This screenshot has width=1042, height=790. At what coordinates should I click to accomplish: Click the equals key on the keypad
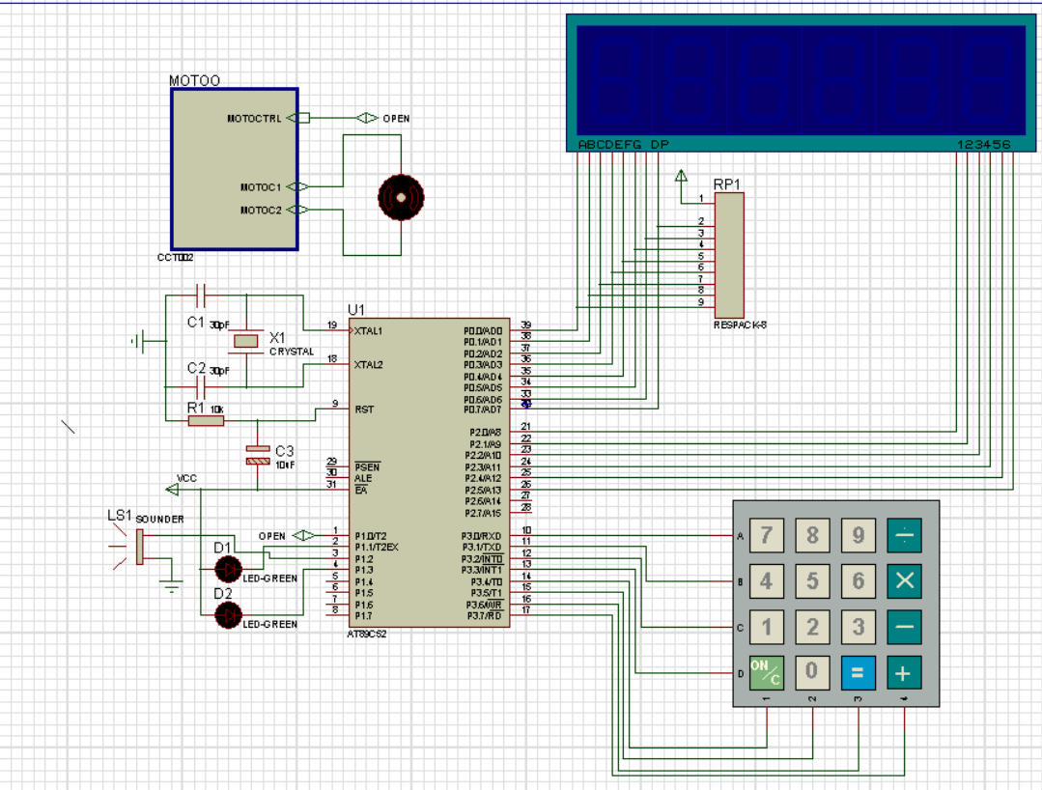[x=858, y=672]
